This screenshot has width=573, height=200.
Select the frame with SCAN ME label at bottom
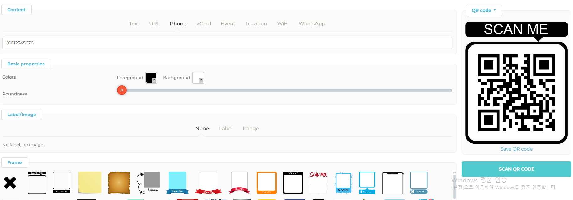coord(61,182)
